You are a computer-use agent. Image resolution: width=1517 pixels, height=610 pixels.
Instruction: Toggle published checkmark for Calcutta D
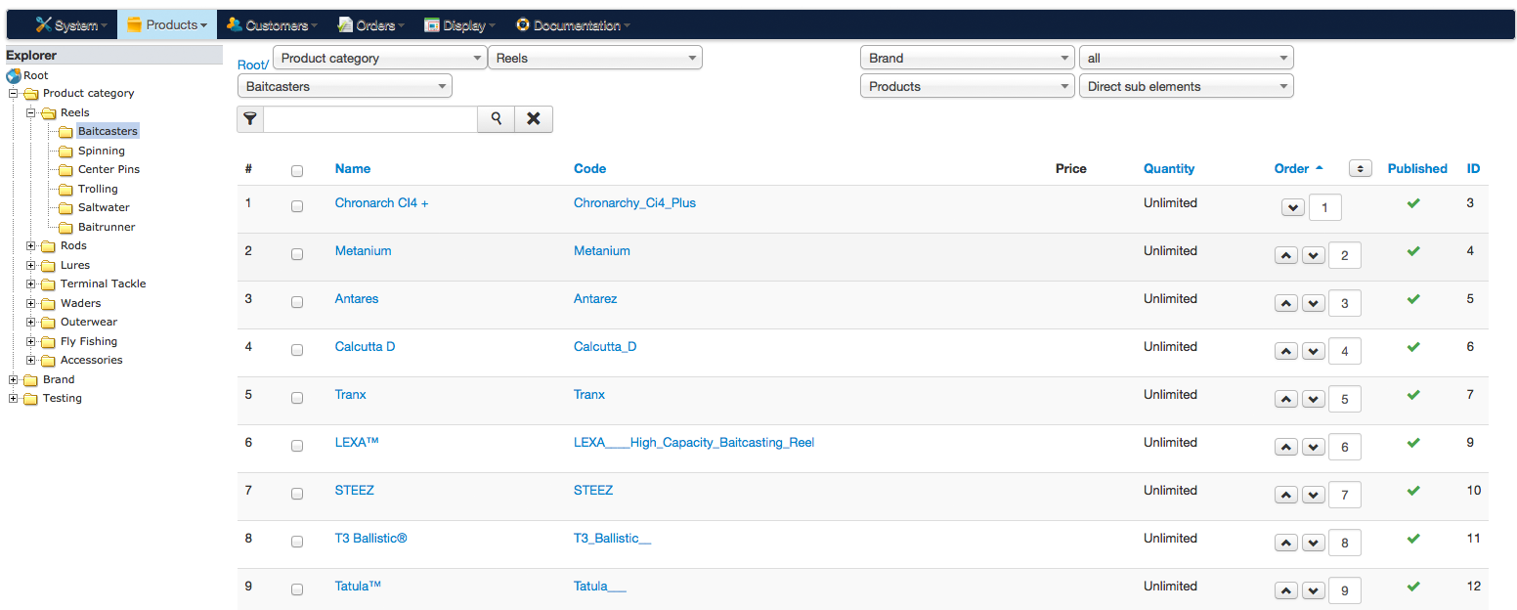[x=1413, y=347]
